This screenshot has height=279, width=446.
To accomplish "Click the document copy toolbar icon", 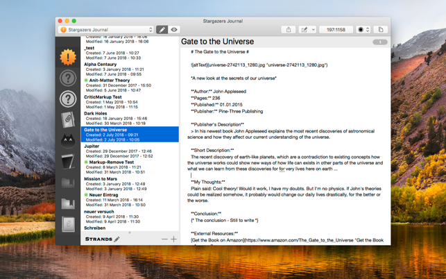I will [x=381, y=30].
